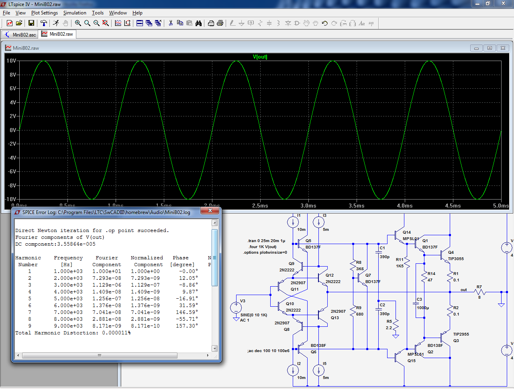The height and width of the screenshot is (389, 514).
Task: Click the TIP3055 transistor Q4
Action: [446, 255]
